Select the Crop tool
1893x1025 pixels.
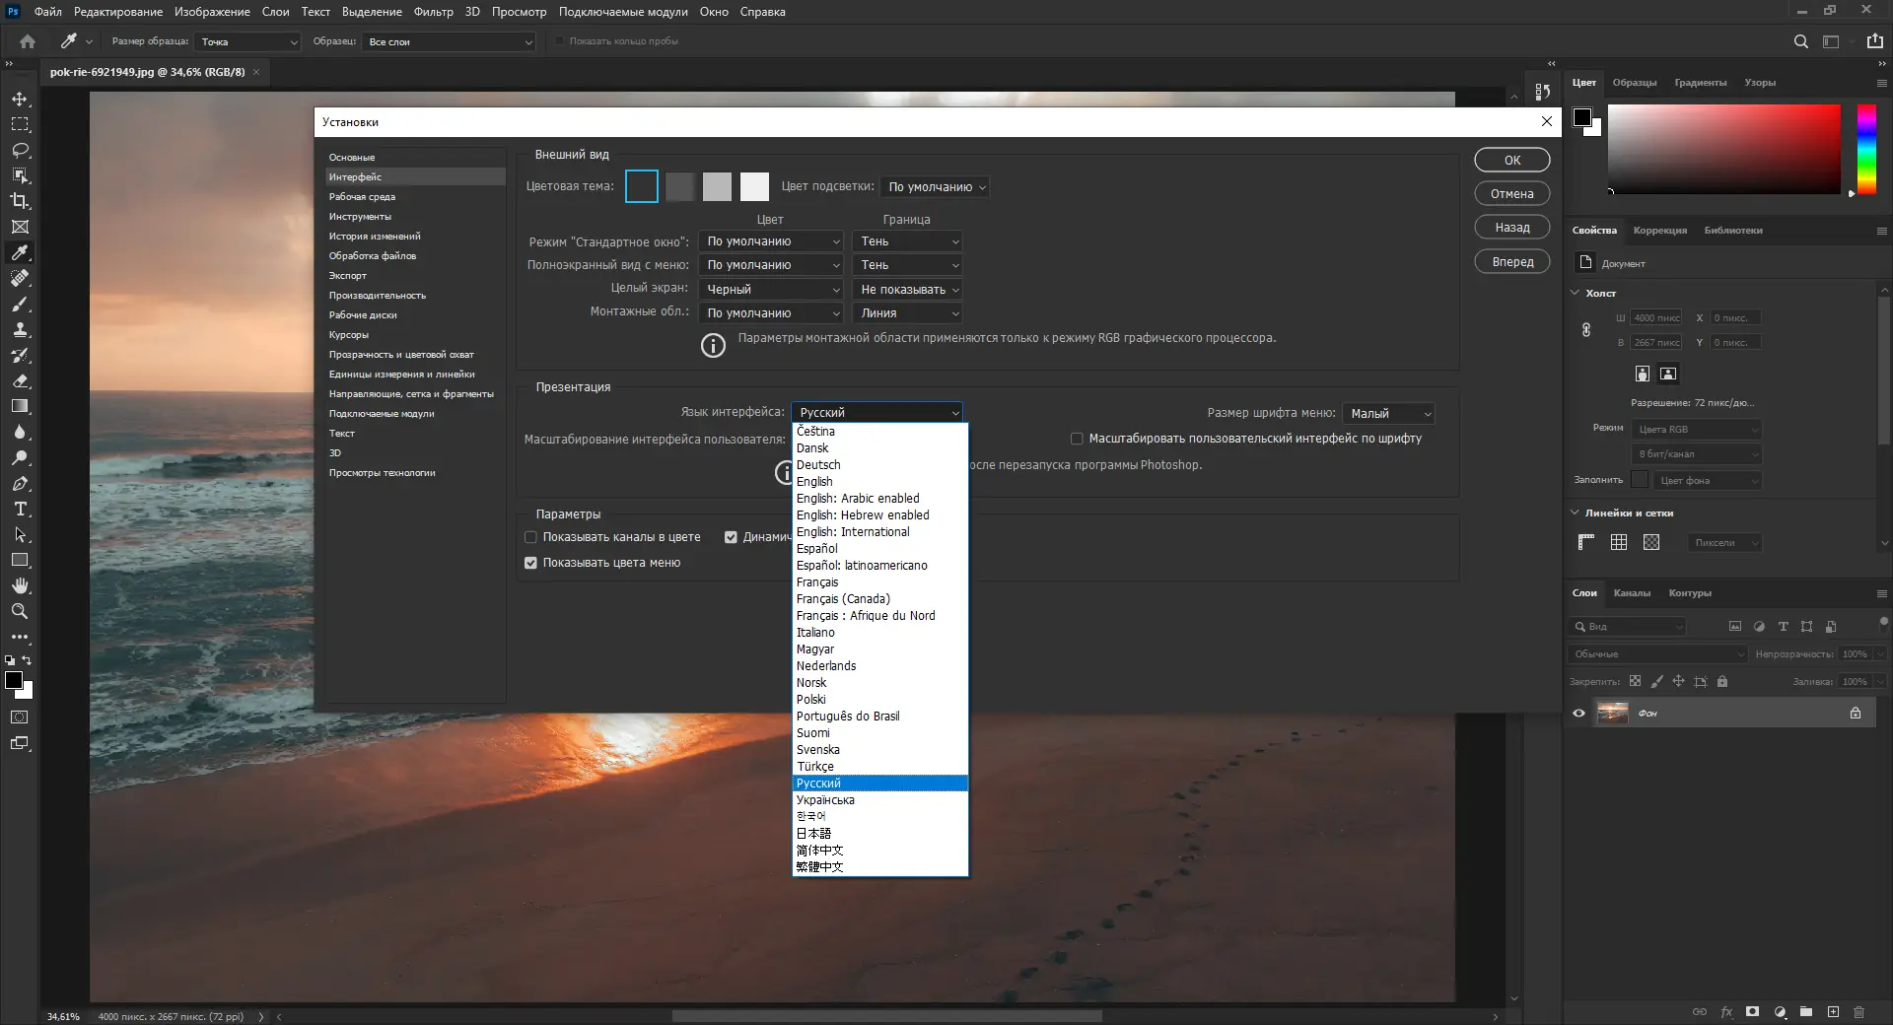[20, 201]
